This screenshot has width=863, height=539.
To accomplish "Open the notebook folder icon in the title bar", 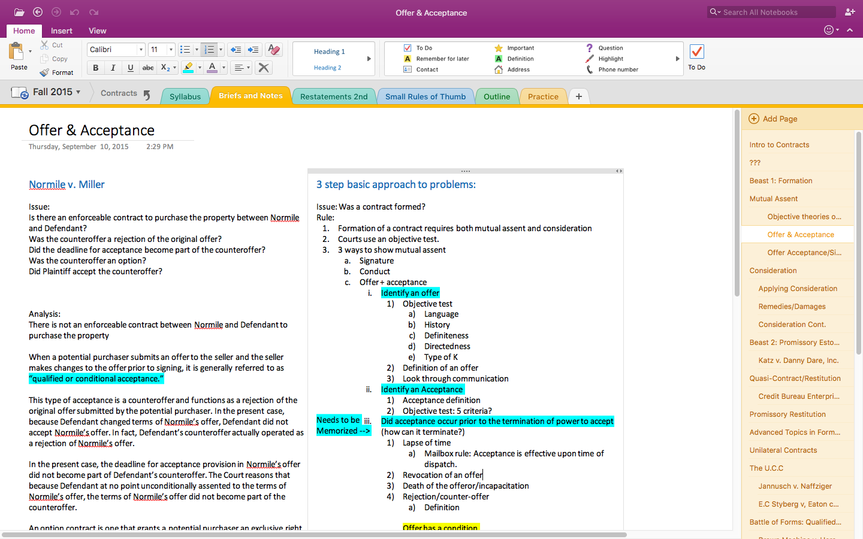I will point(19,12).
